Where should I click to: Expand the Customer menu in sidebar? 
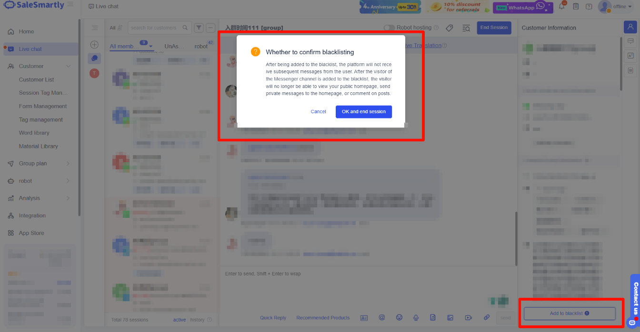tap(68, 66)
